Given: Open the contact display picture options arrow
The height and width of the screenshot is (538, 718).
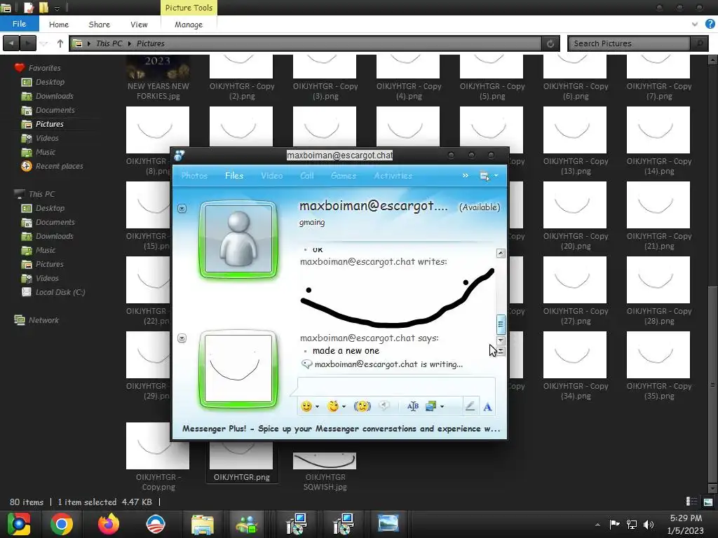Looking at the screenshot, I should tap(182, 209).
